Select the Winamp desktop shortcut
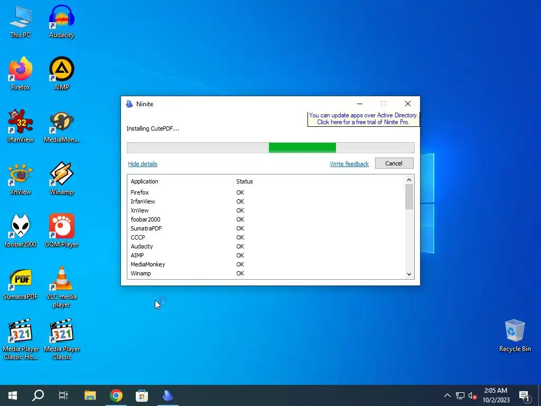Image resolution: width=541 pixels, height=406 pixels. [x=61, y=179]
